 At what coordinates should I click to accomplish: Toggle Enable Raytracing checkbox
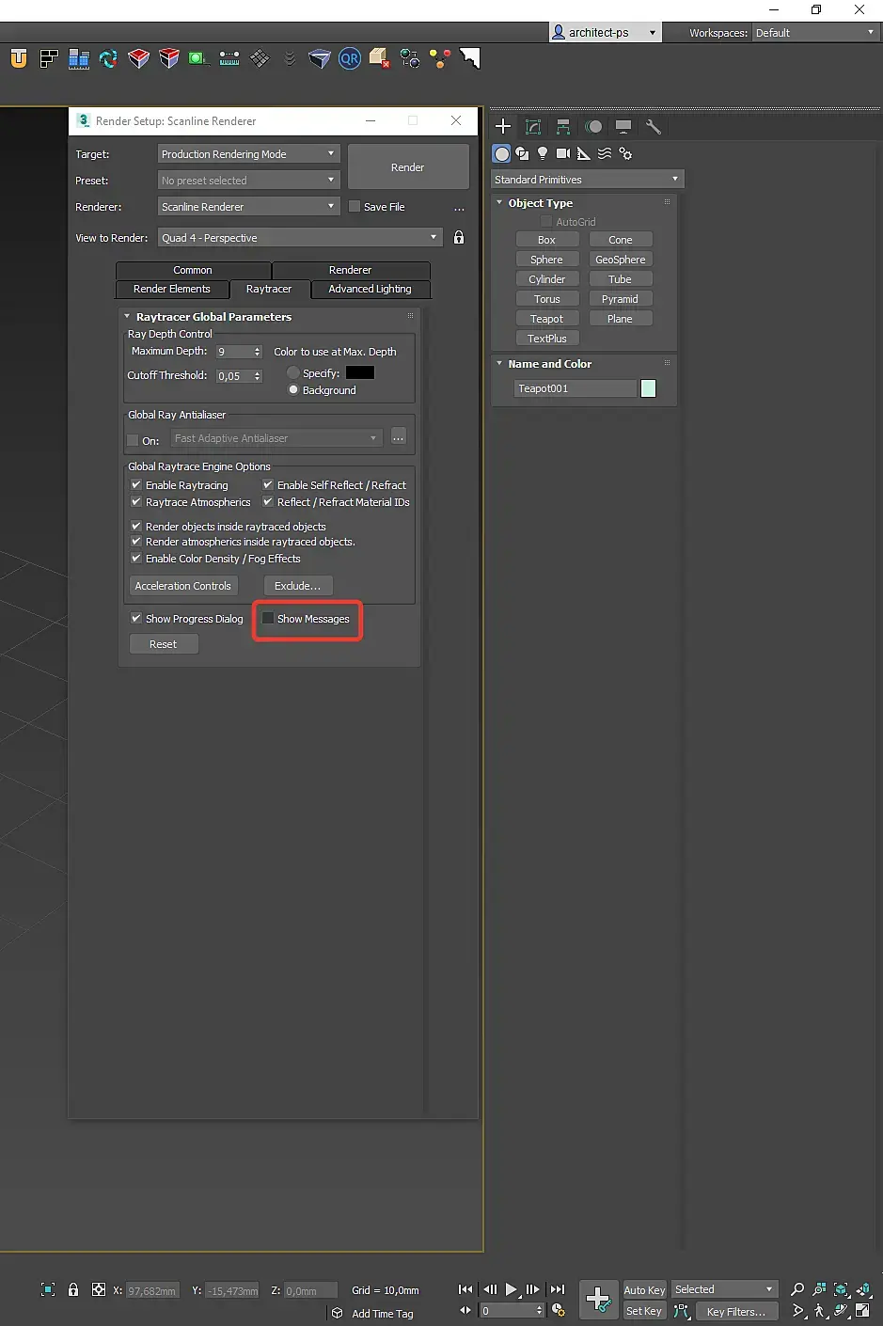[x=135, y=485]
